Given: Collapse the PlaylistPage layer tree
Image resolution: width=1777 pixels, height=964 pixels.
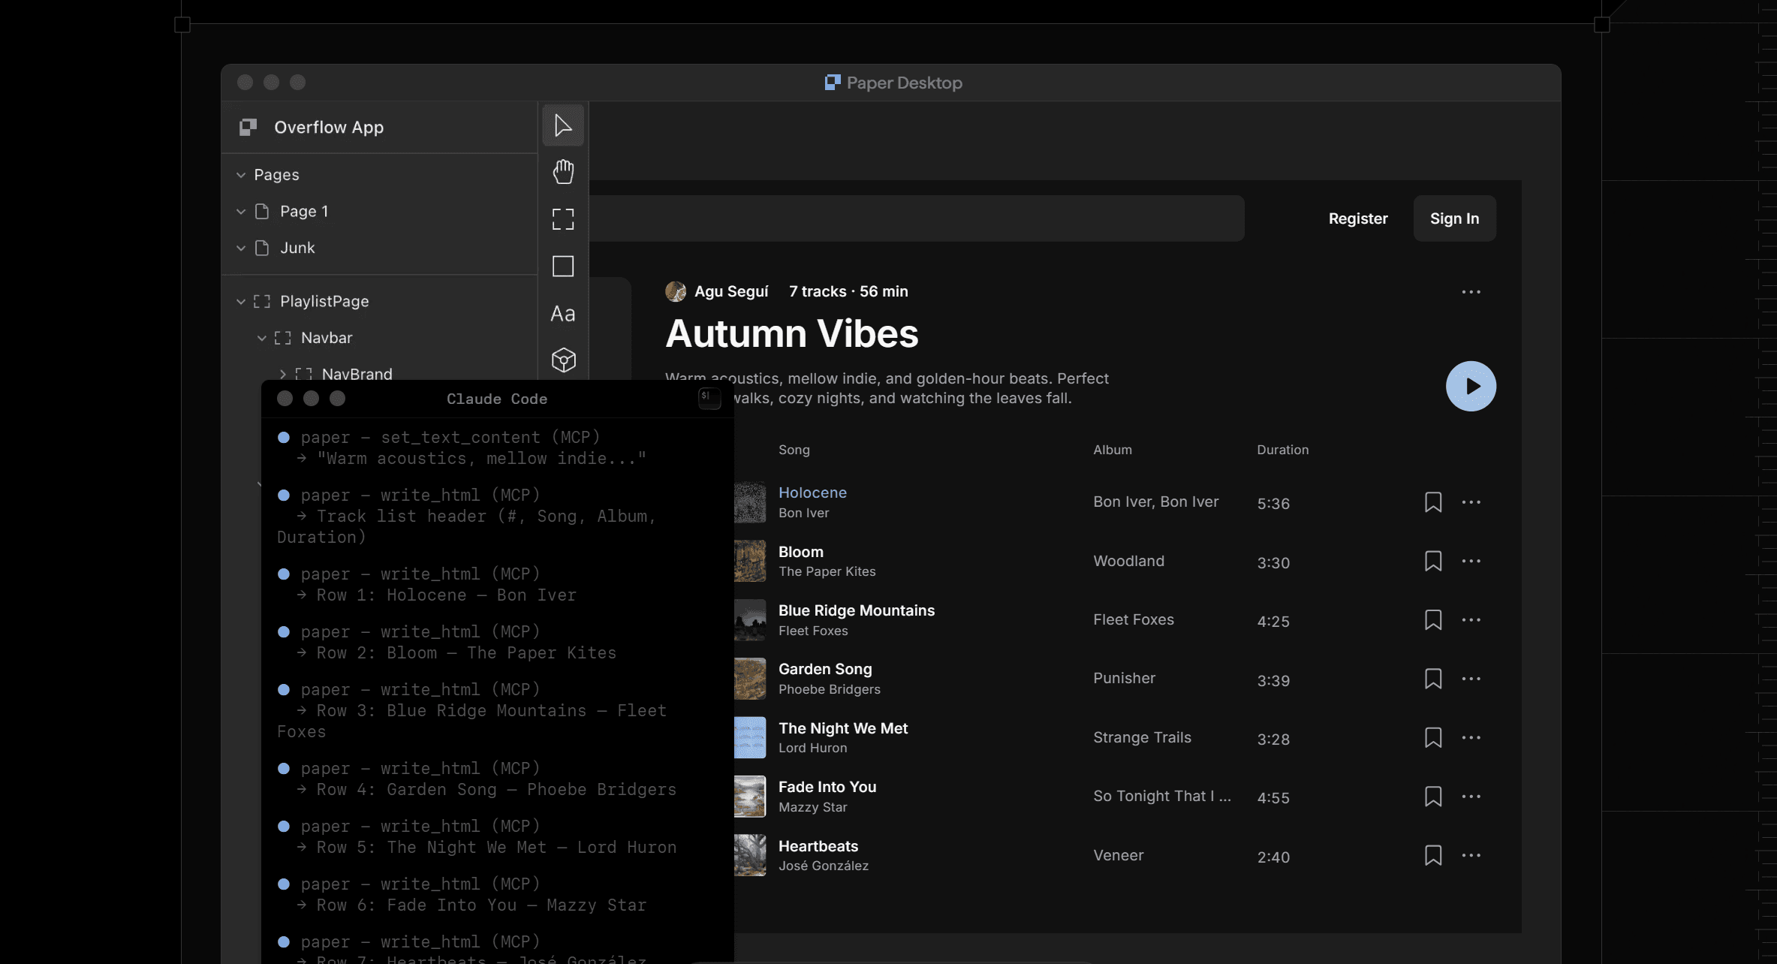Looking at the screenshot, I should pyautogui.click(x=241, y=302).
